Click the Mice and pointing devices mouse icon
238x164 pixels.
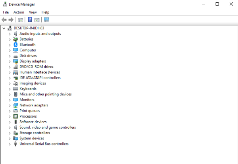(x=15, y=94)
